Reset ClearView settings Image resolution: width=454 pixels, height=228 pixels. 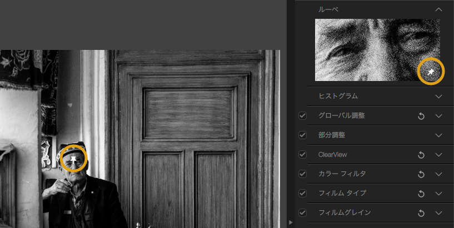421,155
